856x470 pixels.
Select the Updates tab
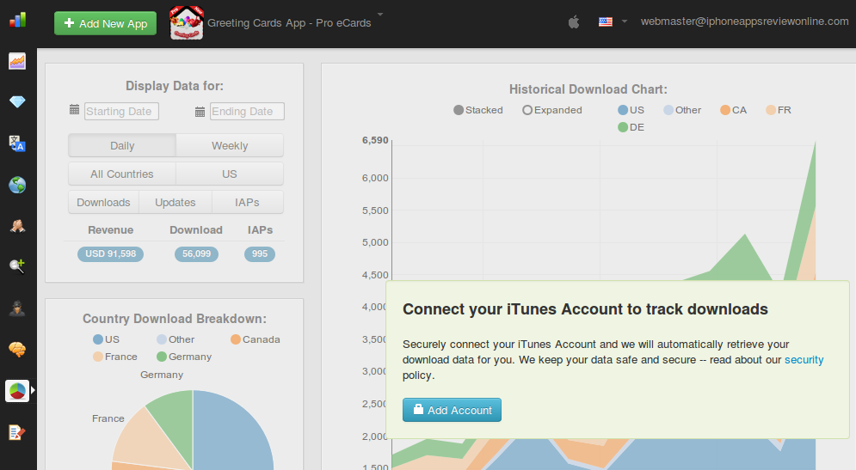(176, 202)
